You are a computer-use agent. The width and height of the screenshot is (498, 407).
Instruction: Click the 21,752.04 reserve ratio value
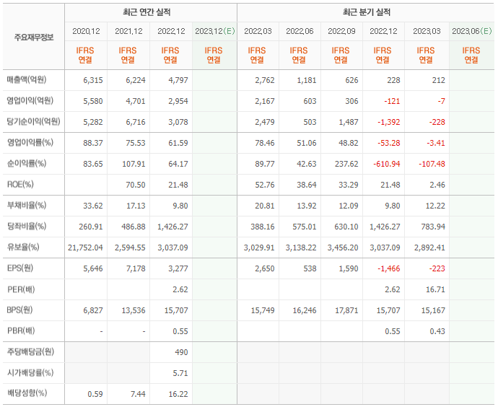pos(85,248)
